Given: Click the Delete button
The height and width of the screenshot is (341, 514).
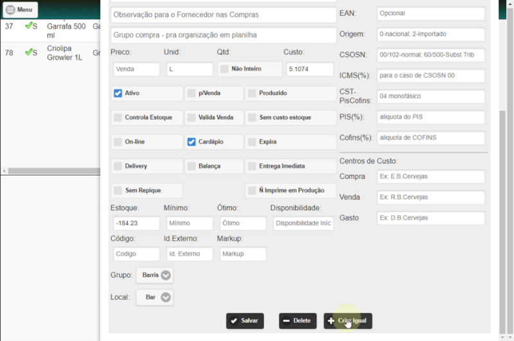Looking at the screenshot, I should click(x=297, y=320).
